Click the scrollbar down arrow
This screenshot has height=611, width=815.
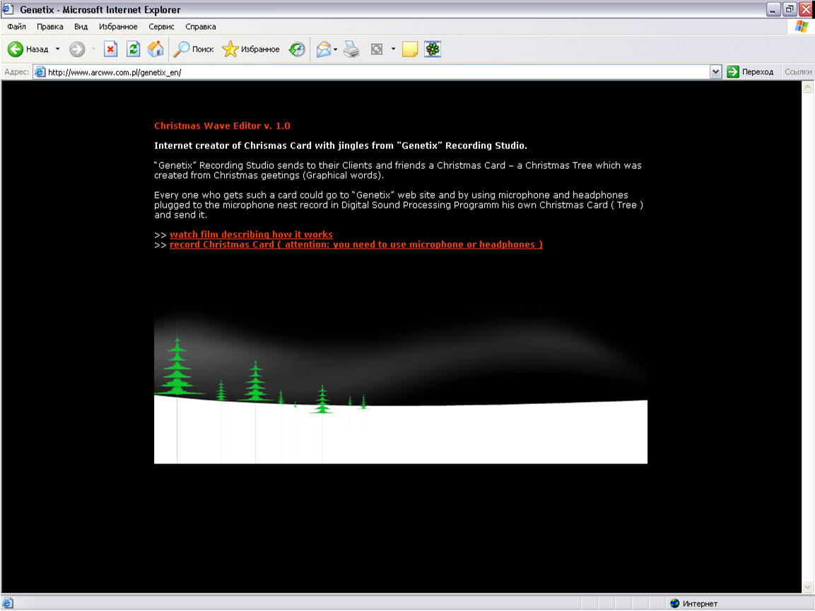click(808, 587)
